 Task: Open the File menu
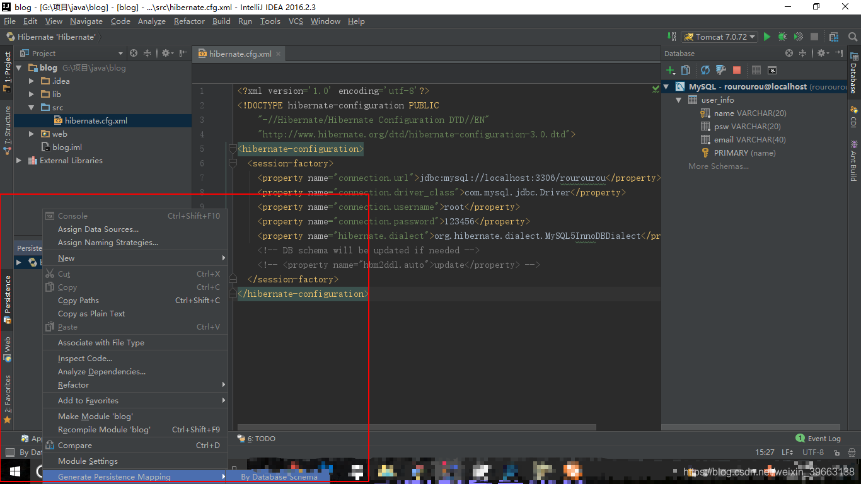(9, 21)
